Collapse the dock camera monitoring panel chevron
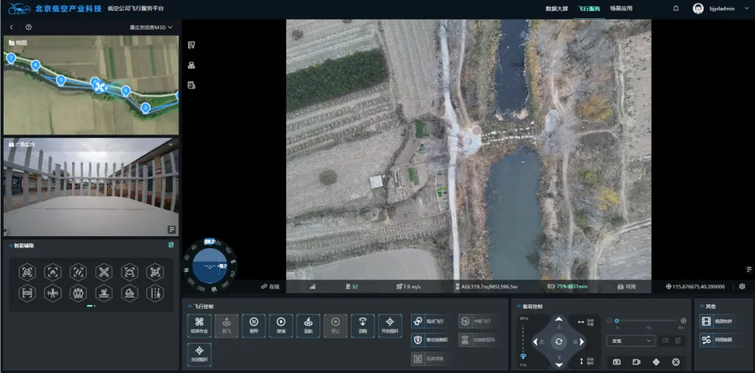This screenshot has width=755, height=373. (171, 144)
